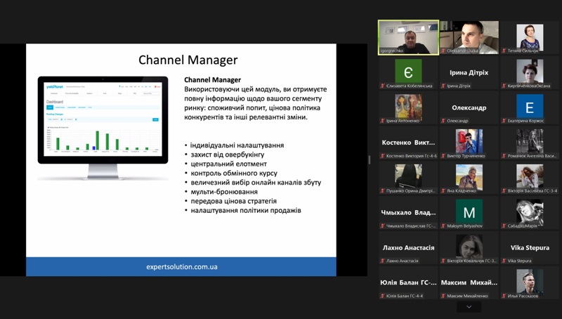Image resolution: width=562 pixels, height=319 pixels.
Task: Click large name text Максим Михай...
Action: click(x=469, y=282)
